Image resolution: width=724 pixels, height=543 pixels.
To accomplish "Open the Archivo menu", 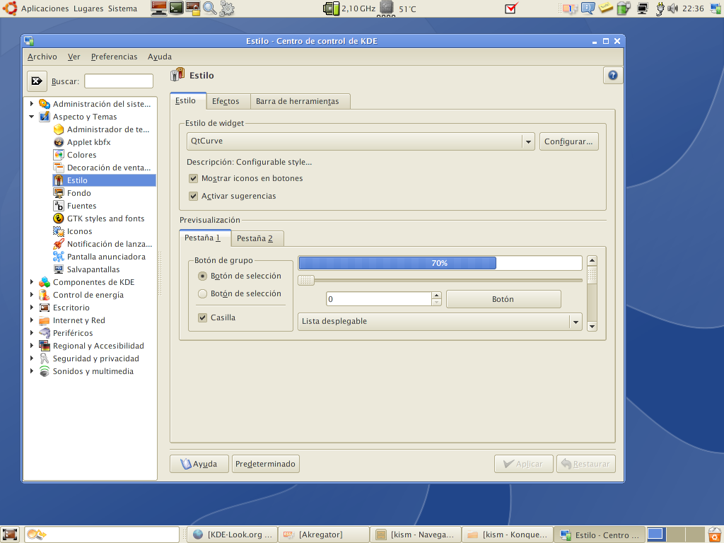I will [x=42, y=57].
